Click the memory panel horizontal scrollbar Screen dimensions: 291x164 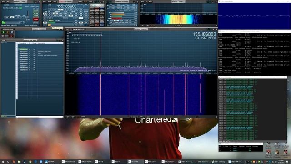coord(40,117)
